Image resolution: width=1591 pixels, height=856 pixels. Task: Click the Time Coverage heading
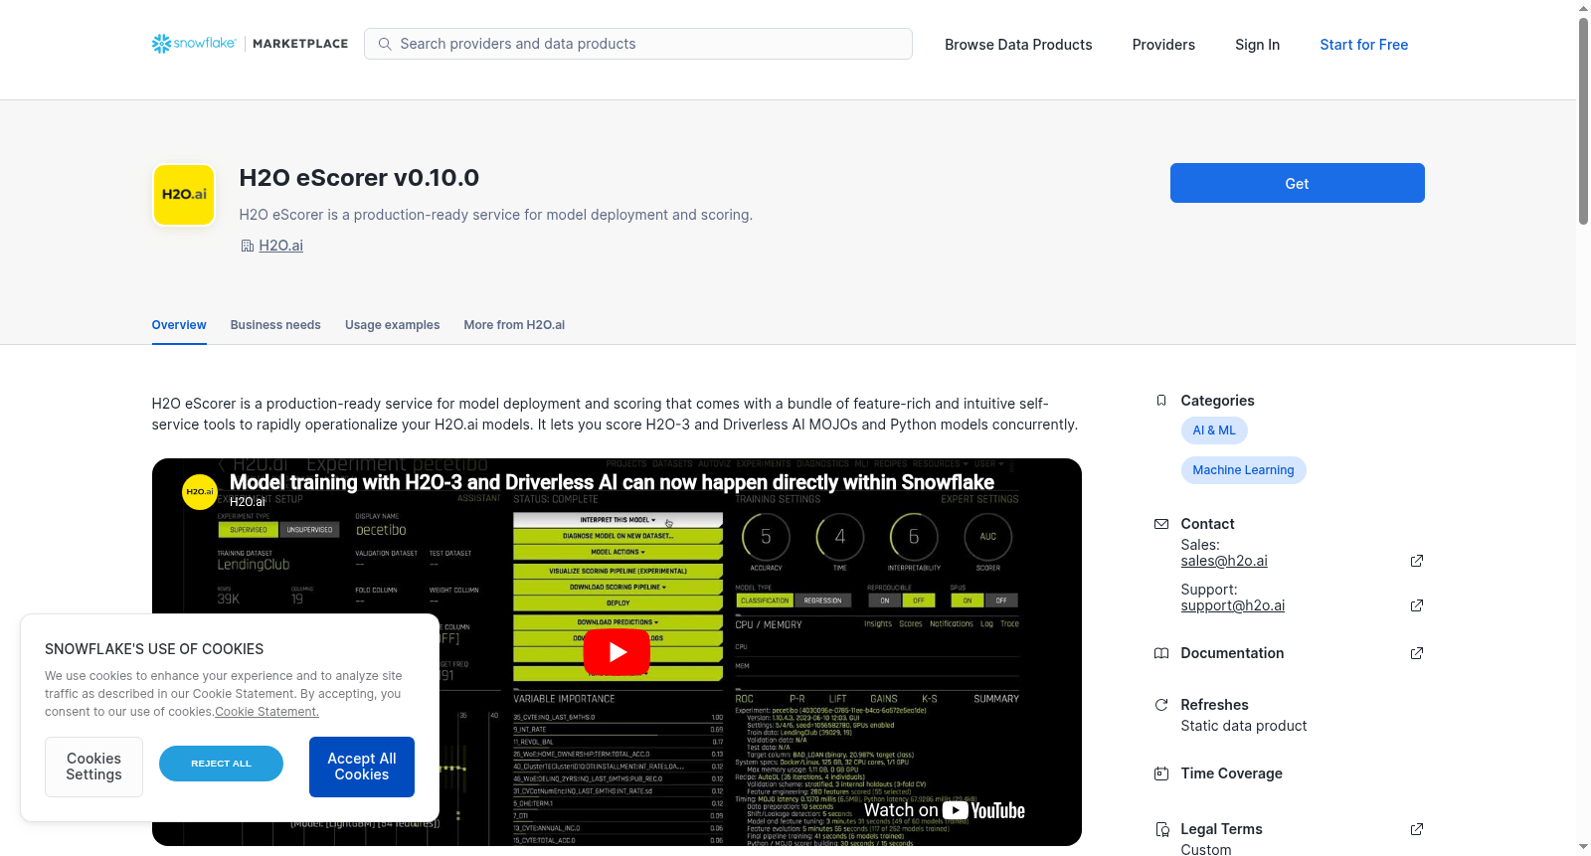point(1231,773)
